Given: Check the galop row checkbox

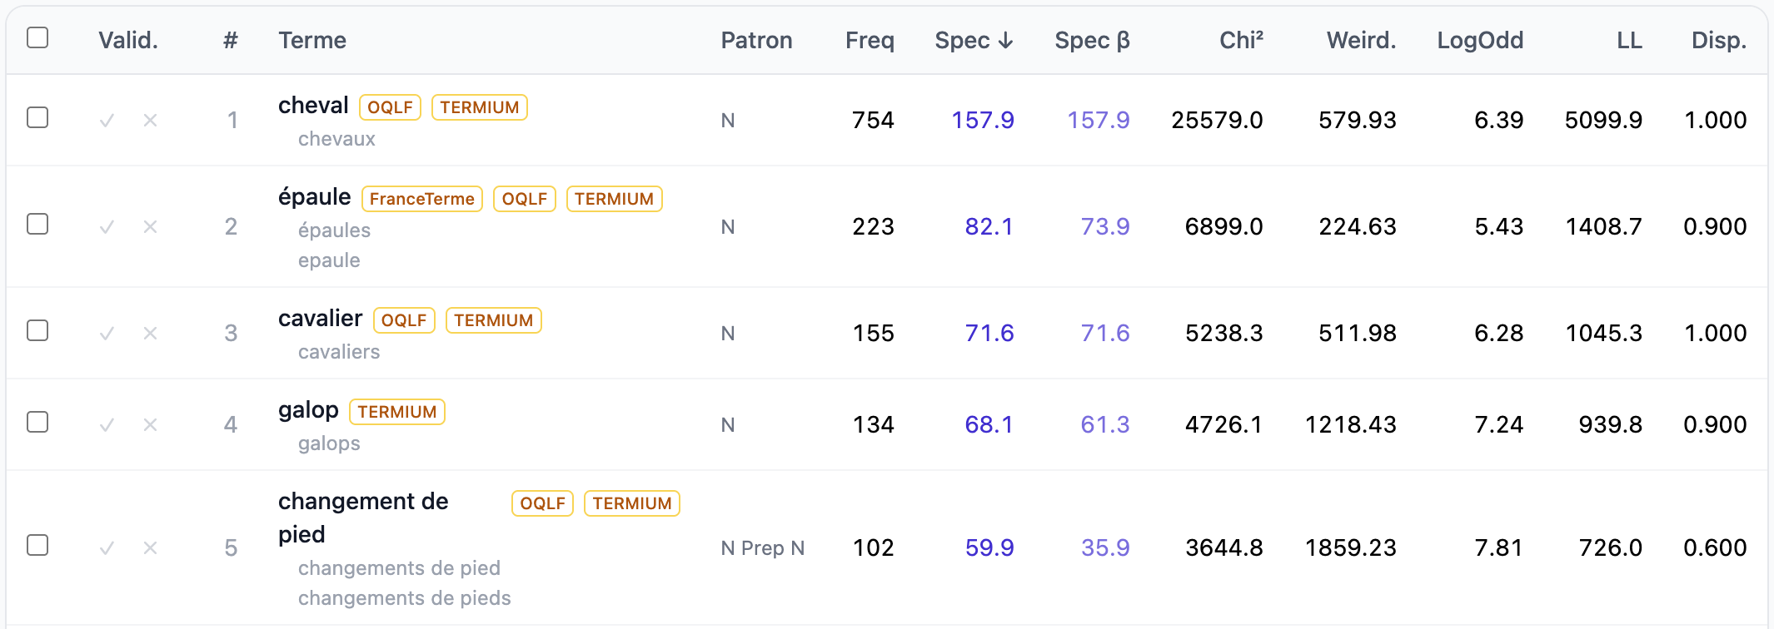Looking at the screenshot, I should point(37,422).
